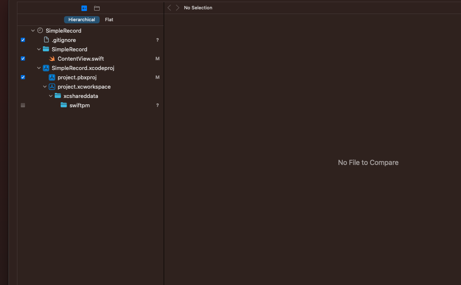Click the M status of ContentView.swift
461x285 pixels.
[x=158, y=59]
